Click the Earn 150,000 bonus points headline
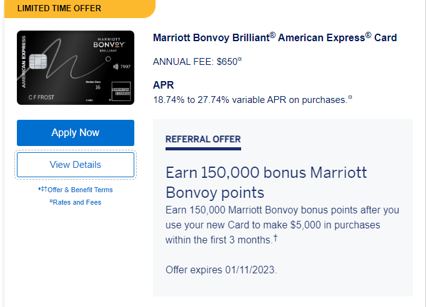The width and height of the screenshot is (426, 307). pyautogui.click(x=266, y=183)
